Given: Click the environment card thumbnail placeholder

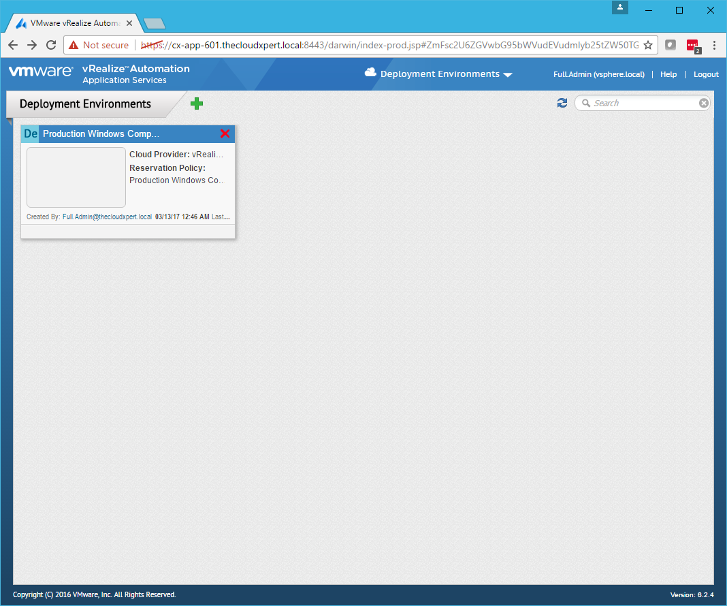Looking at the screenshot, I should point(76,177).
